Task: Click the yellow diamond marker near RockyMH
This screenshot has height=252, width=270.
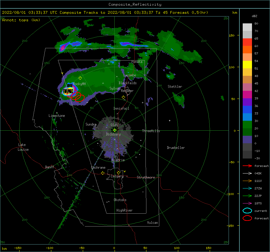Action: (80, 78)
